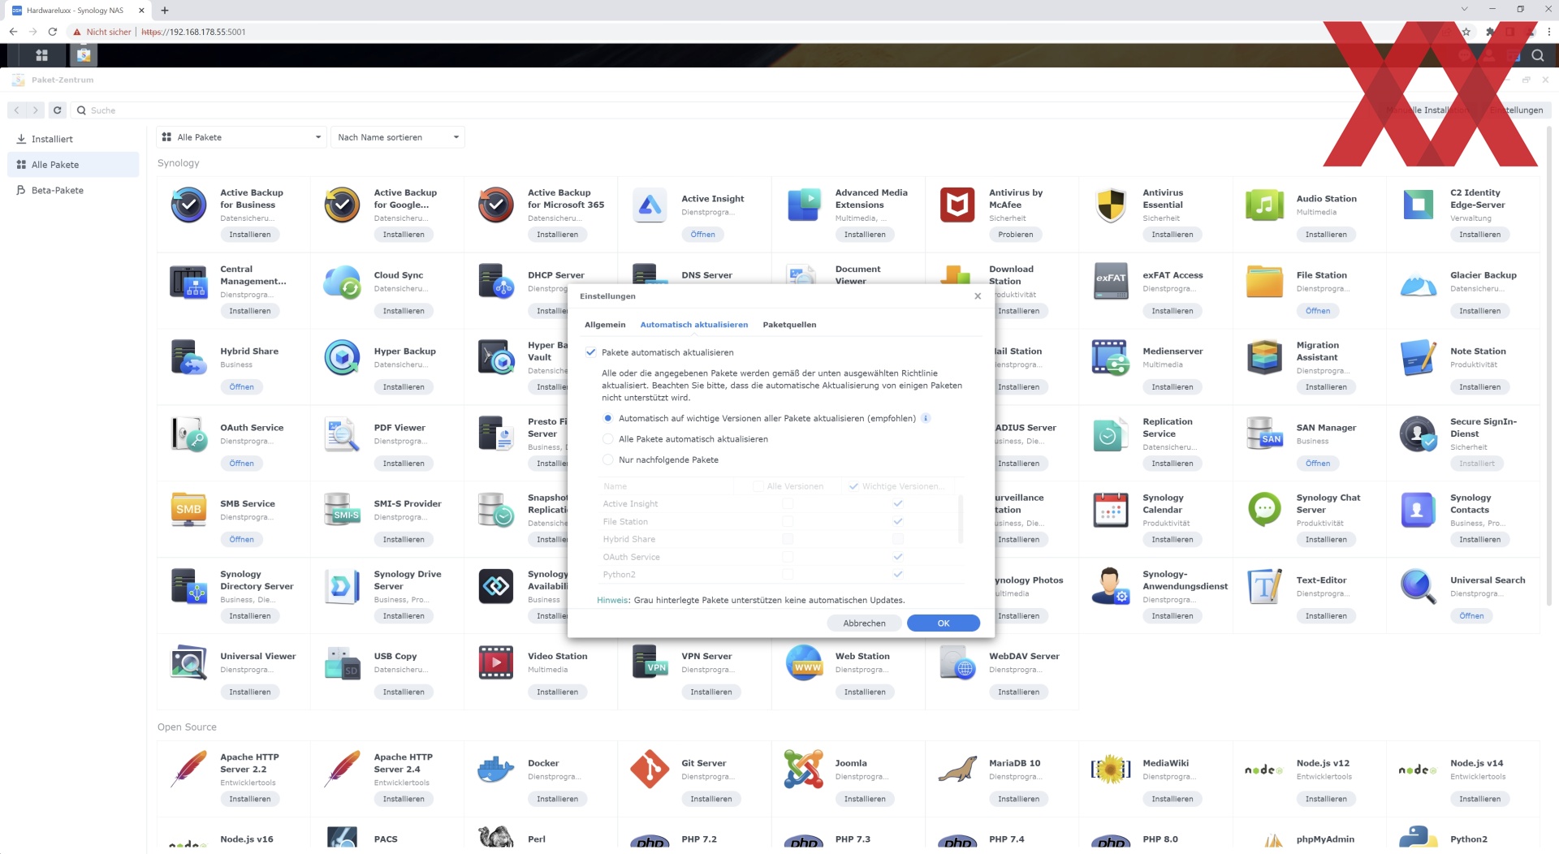This screenshot has width=1559, height=854.
Task: Click the Active Insight package icon
Action: (x=650, y=205)
